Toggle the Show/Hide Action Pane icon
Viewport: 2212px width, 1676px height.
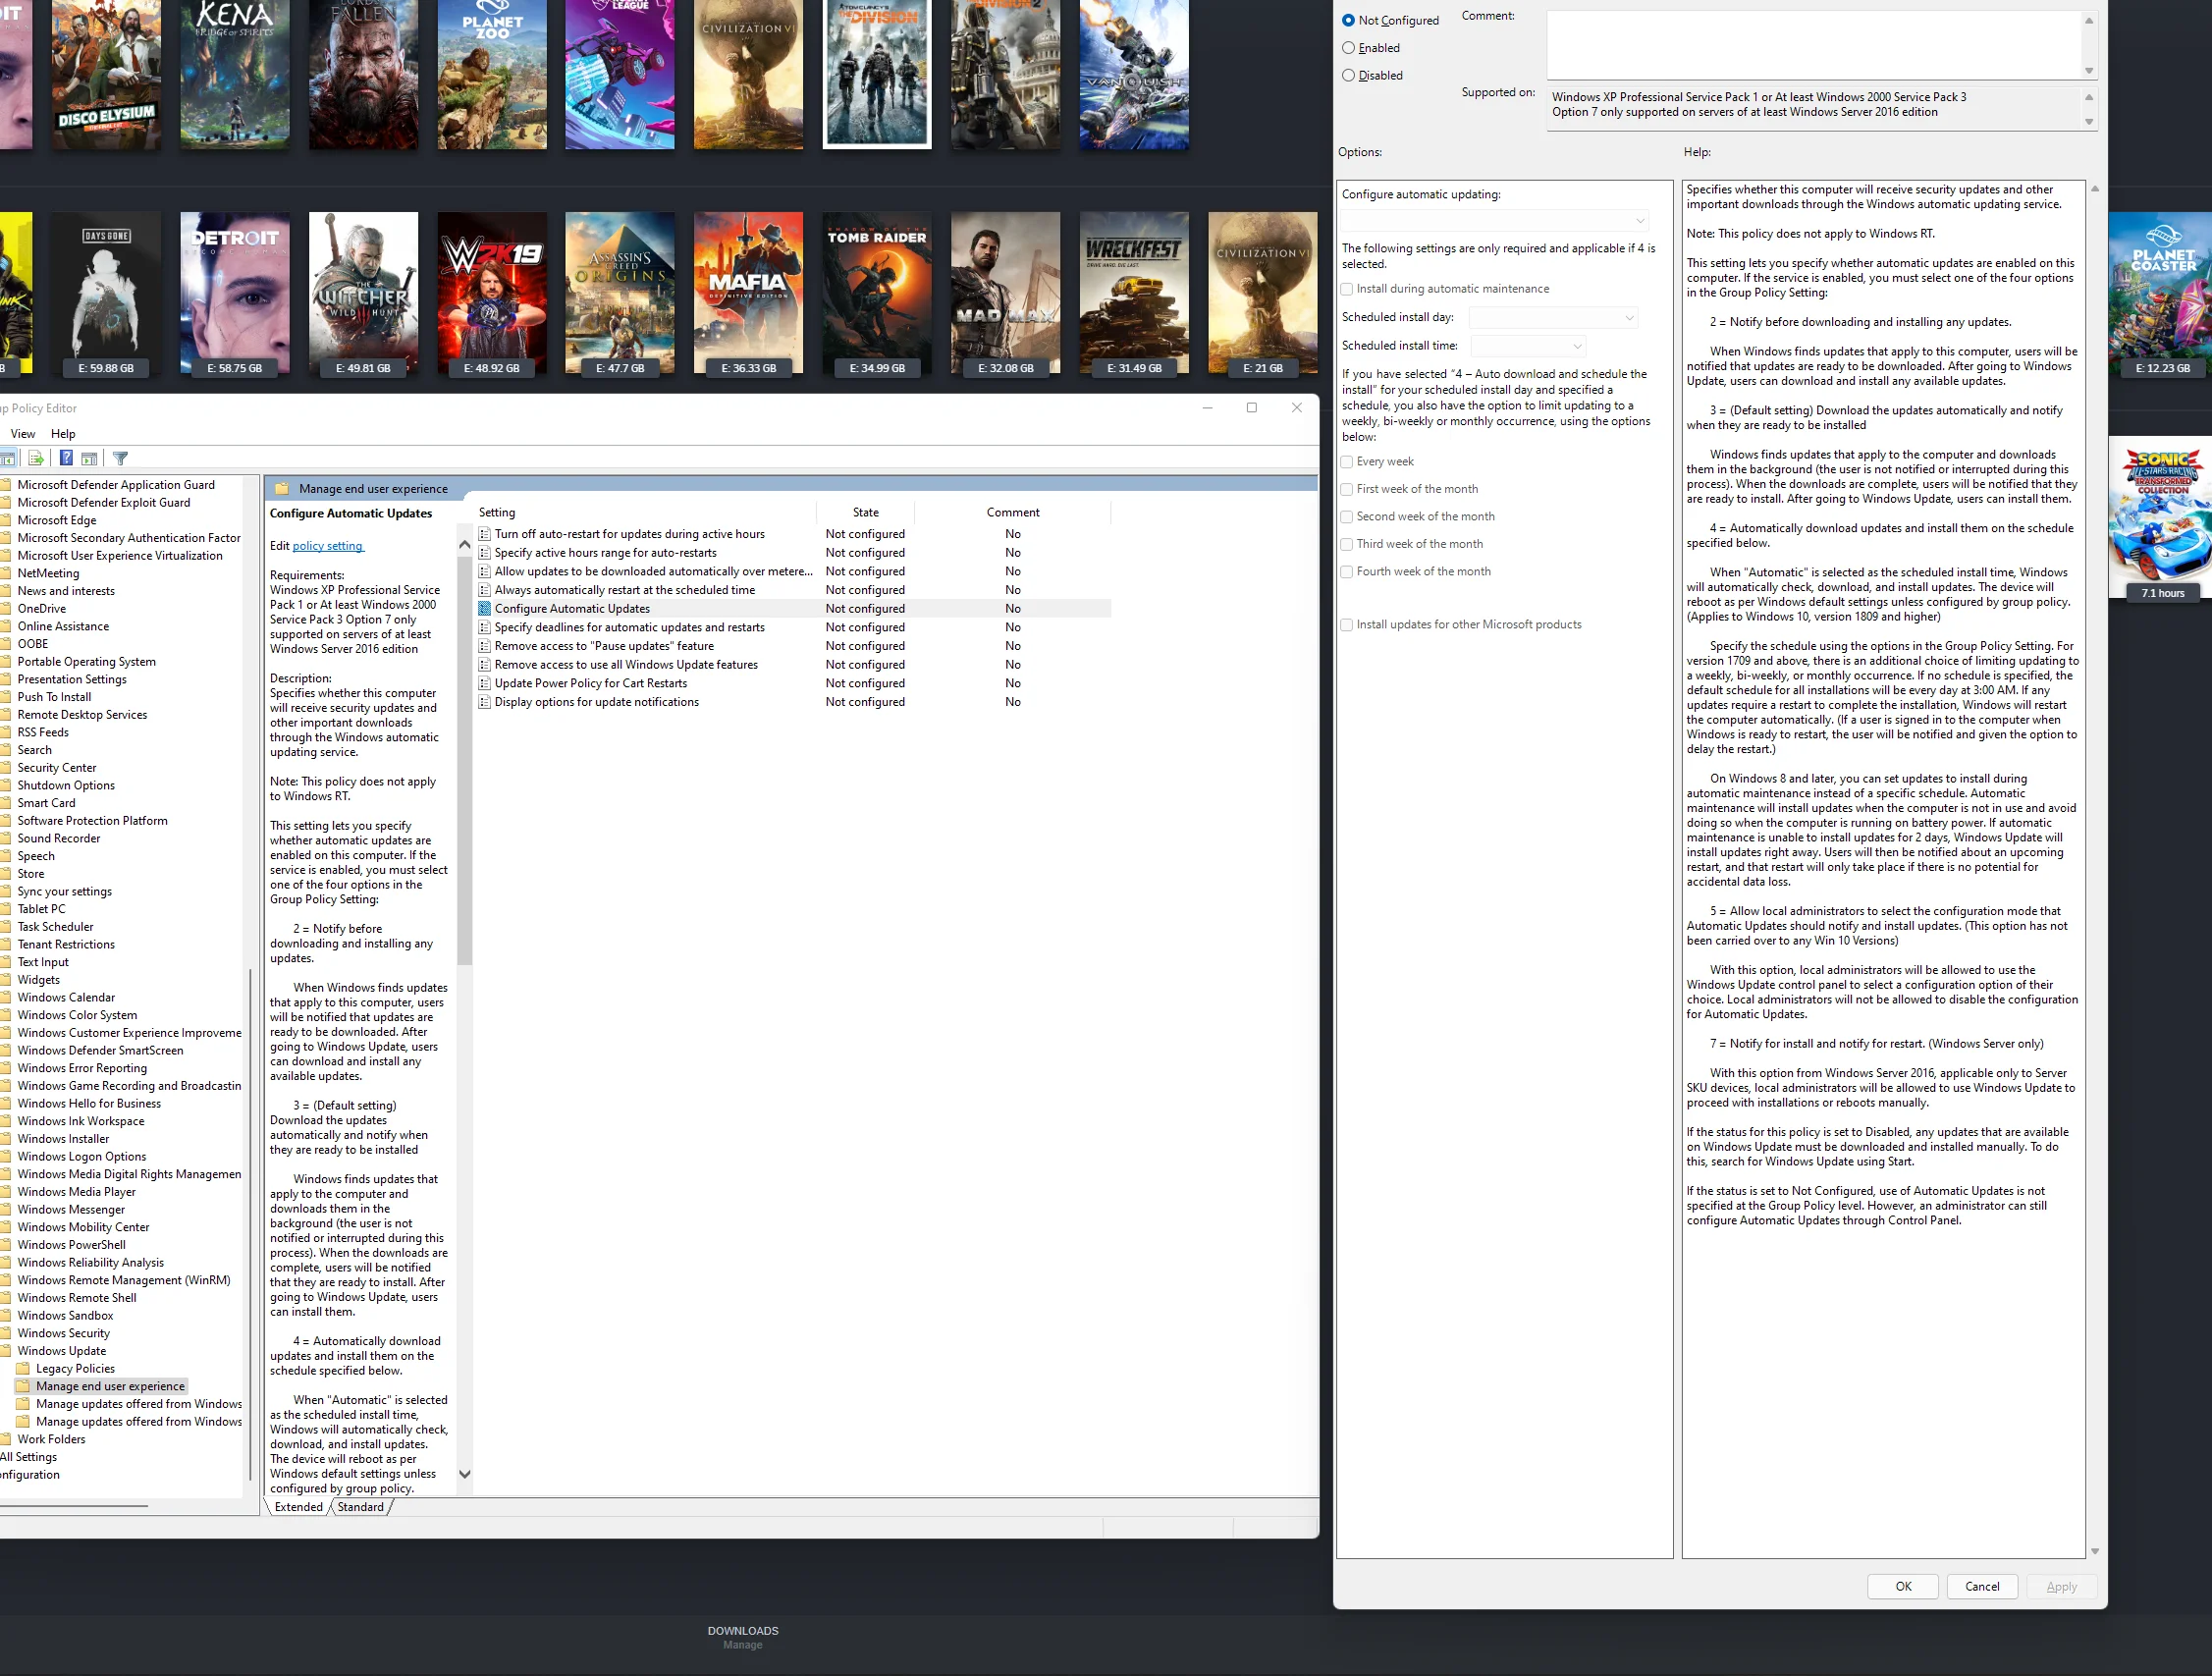coord(89,459)
